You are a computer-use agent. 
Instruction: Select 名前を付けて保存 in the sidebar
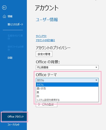pyautogui.click(x=15, y=37)
